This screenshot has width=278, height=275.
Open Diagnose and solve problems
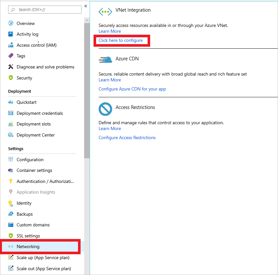[x=45, y=67]
